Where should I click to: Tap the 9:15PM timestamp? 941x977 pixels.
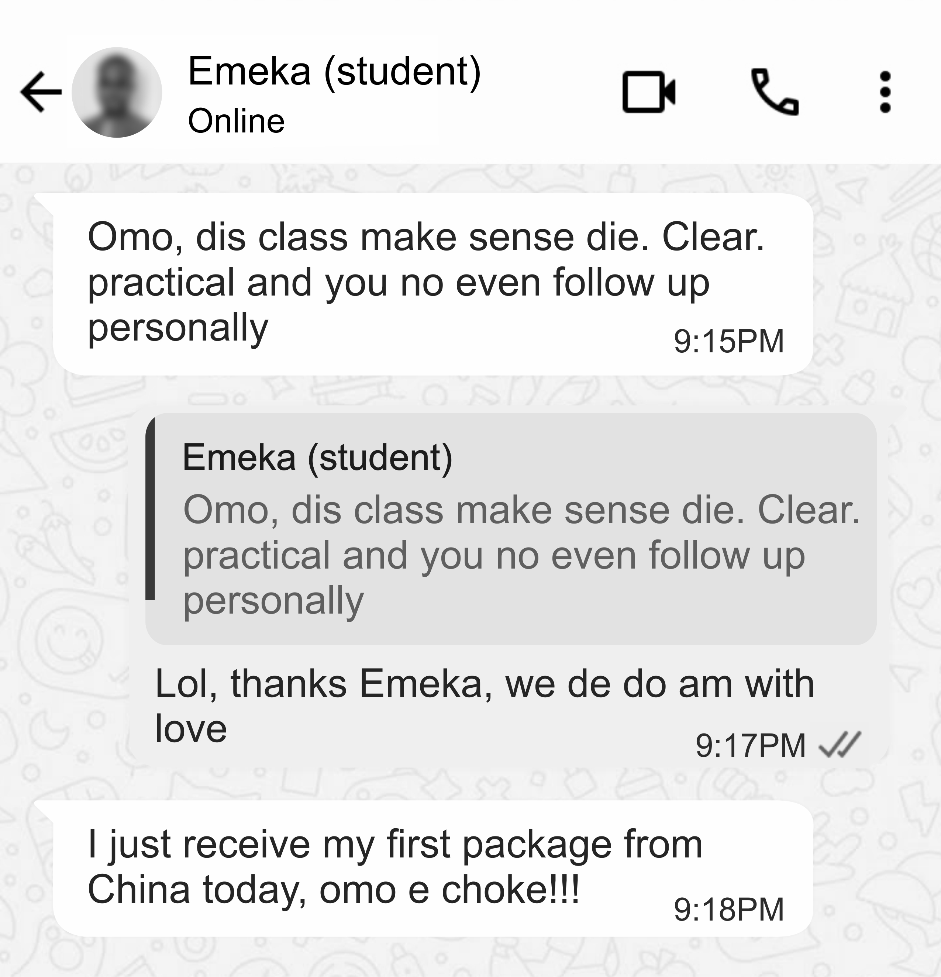click(x=728, y=341)
